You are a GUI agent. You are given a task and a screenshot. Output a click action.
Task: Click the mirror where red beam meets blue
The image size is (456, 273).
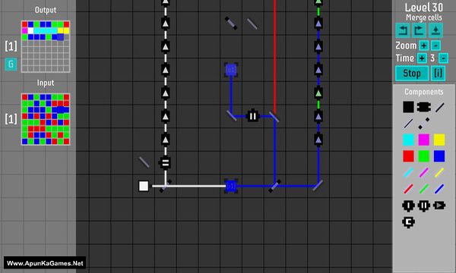[x=274, y=117]
